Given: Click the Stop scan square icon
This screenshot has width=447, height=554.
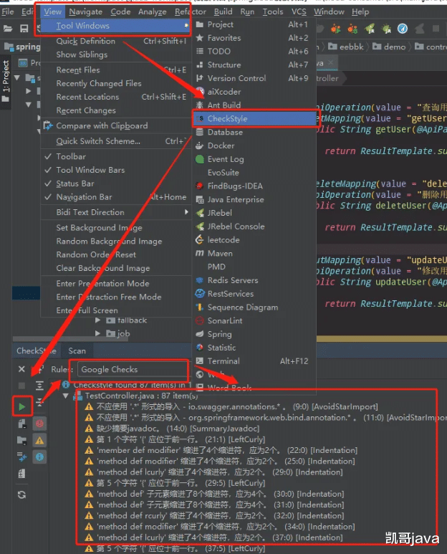Looking at the screenshot, I should point(21,386).
